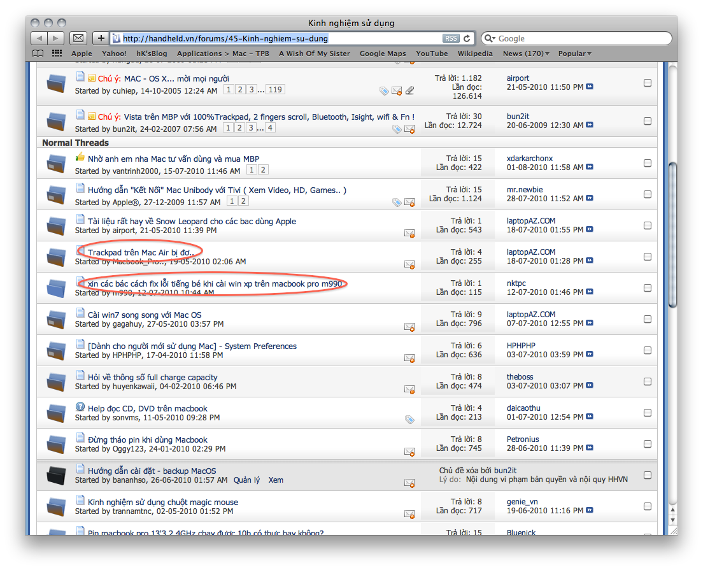Open Top Sites grid icon in Safari toolbar
This screenshot has height=570, width=703.
click(x=56, y=53)
